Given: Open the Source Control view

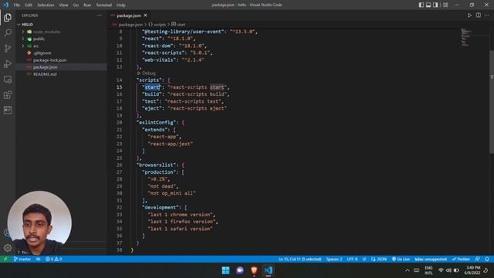Looking at the screenshot, I should tap(8, 48).
